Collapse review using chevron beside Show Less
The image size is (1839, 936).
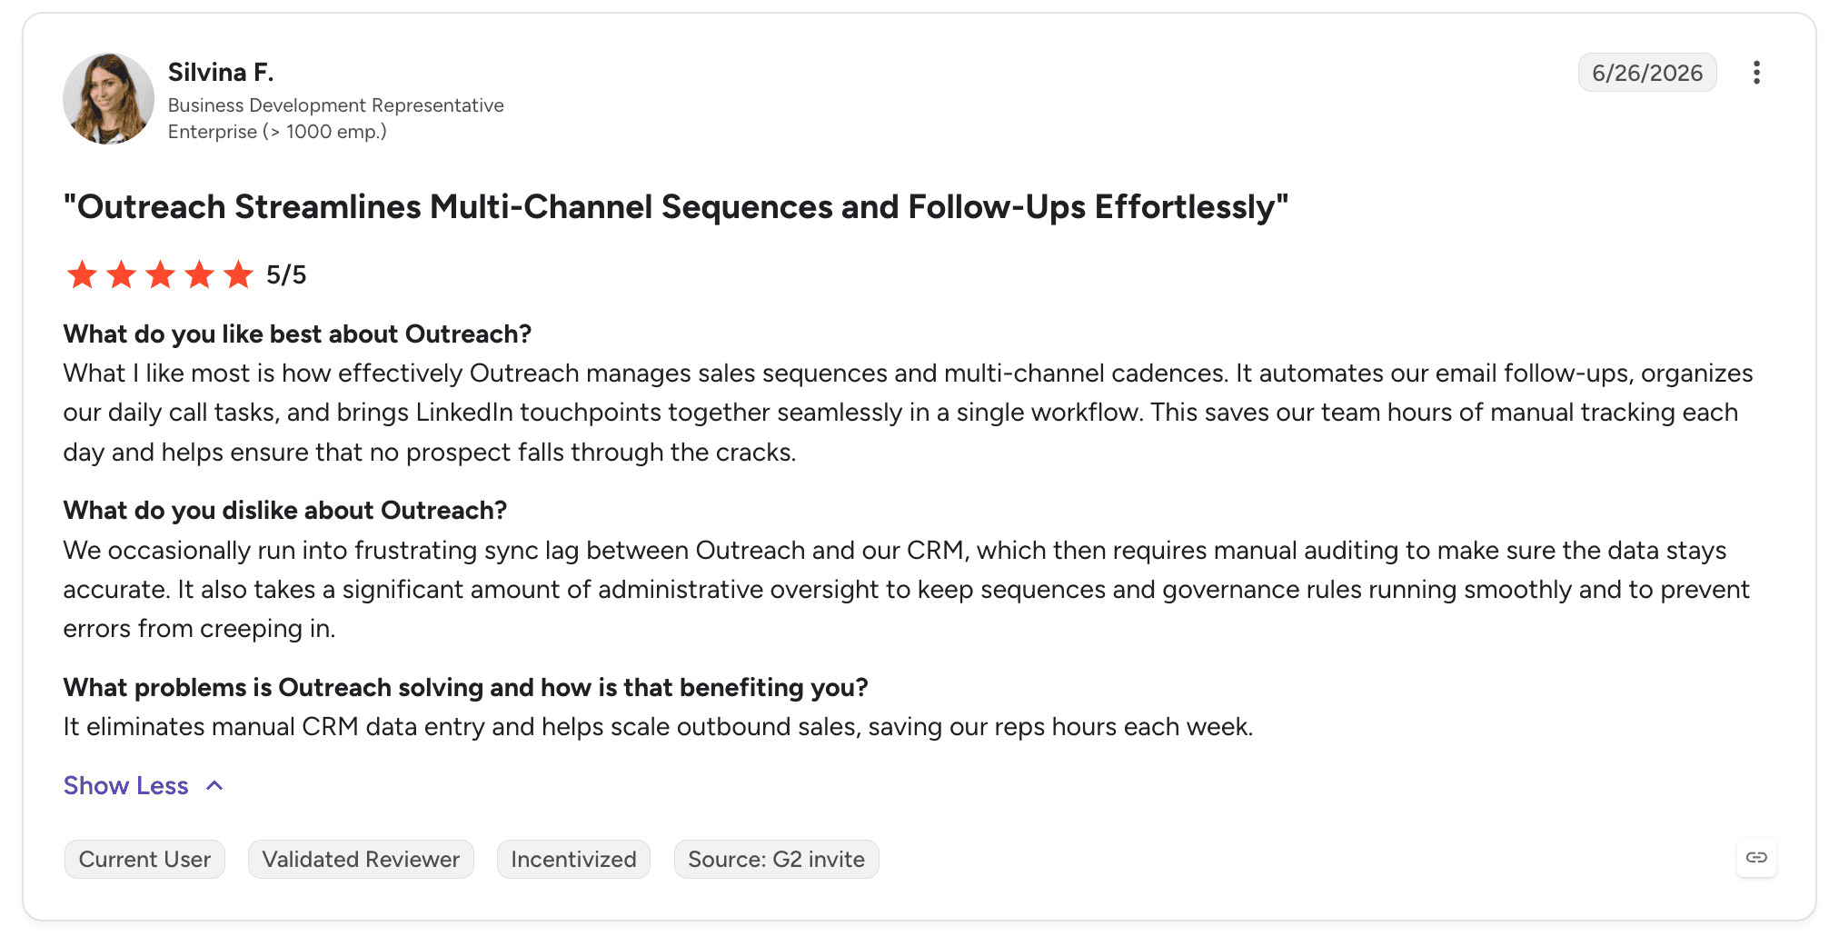click(x=214, y=786)
